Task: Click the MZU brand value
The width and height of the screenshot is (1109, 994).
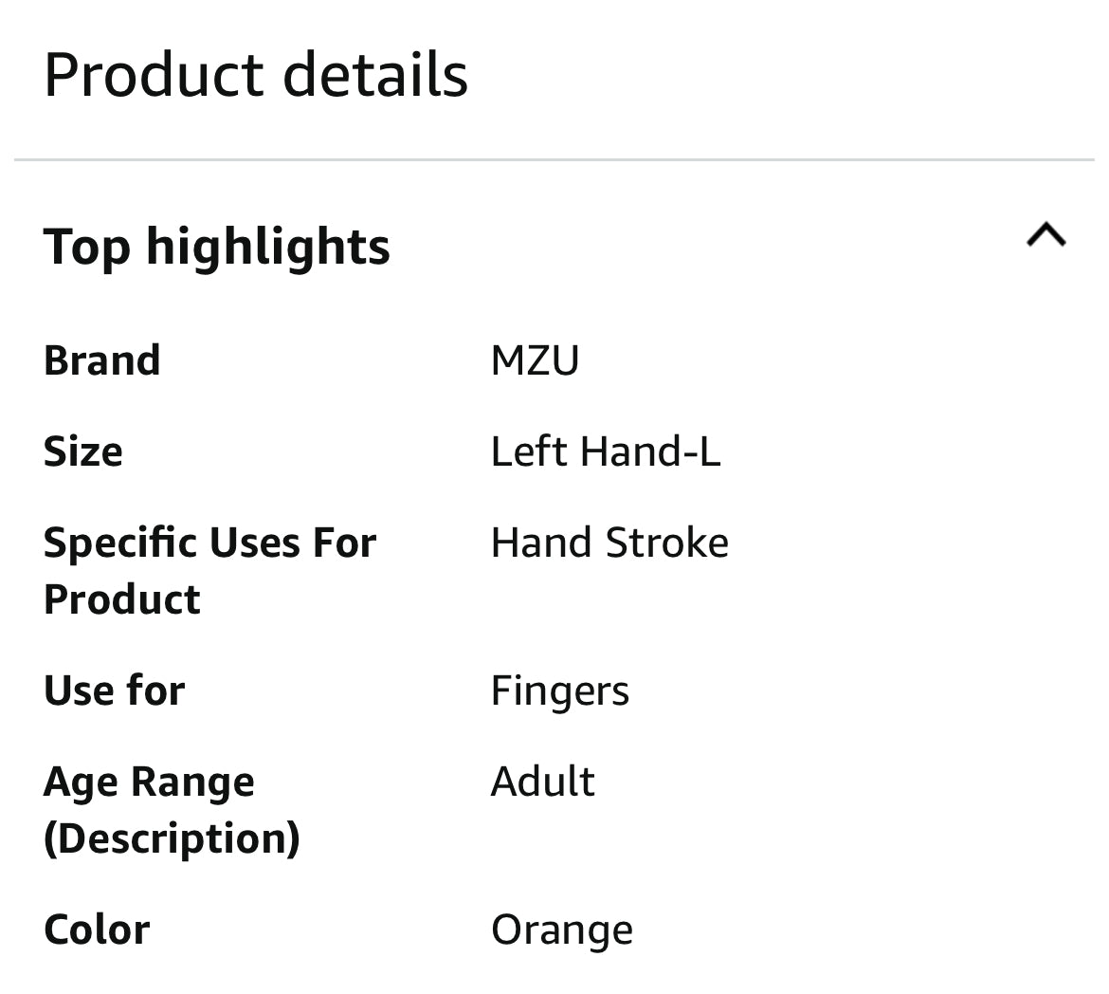Action: [x=535, y=360]
